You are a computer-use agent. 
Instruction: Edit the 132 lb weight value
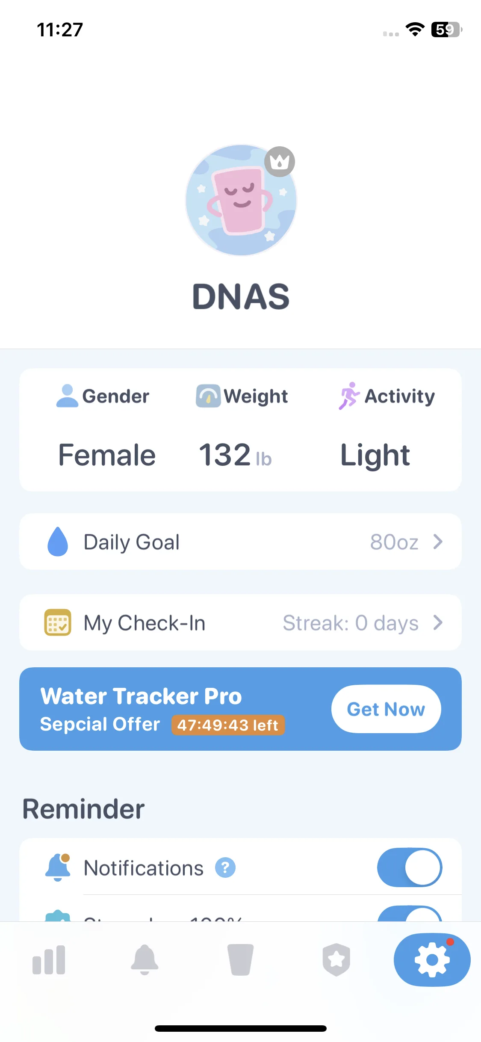(235, 455)
